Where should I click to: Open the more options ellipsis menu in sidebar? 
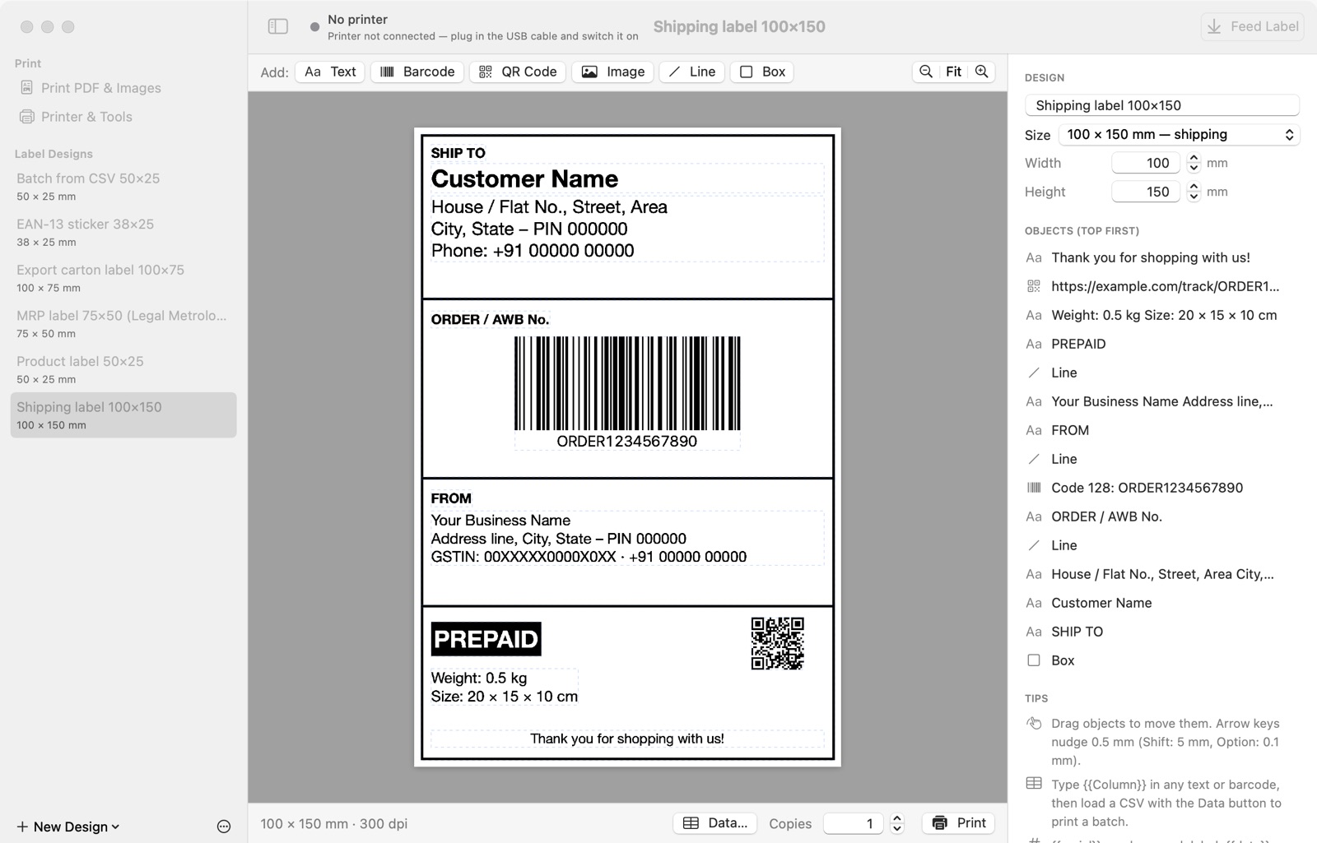pos(224,827)
